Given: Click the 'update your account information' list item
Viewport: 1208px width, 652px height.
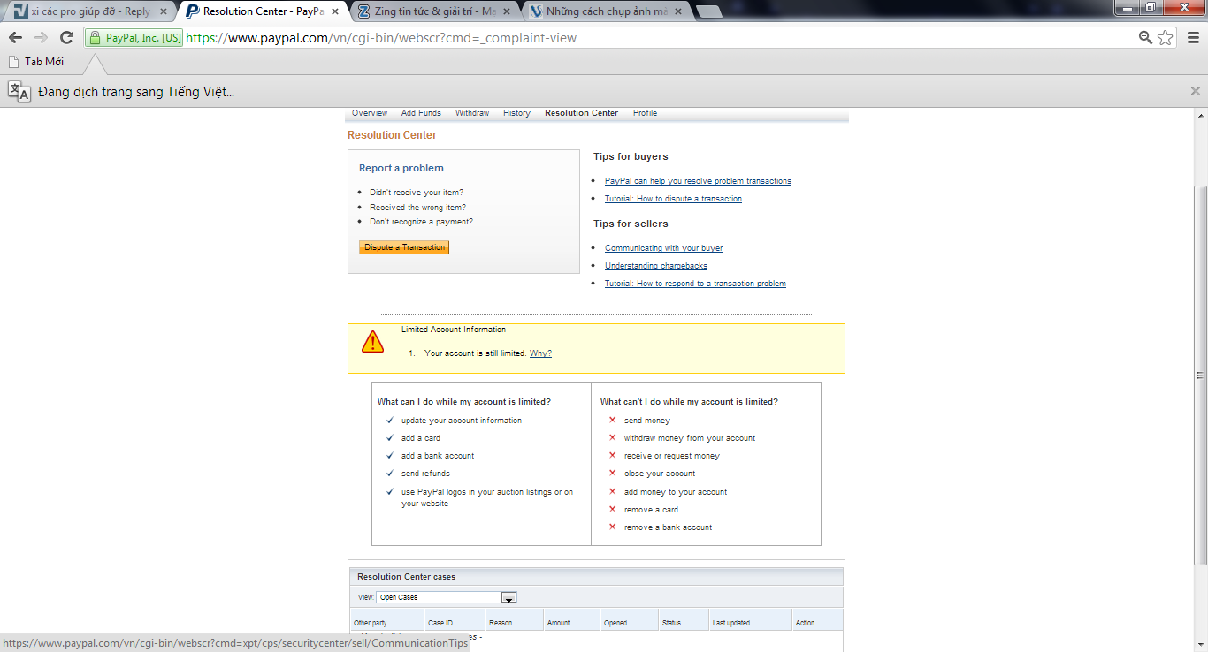Looking at the screenshot, I should point(462,421).
